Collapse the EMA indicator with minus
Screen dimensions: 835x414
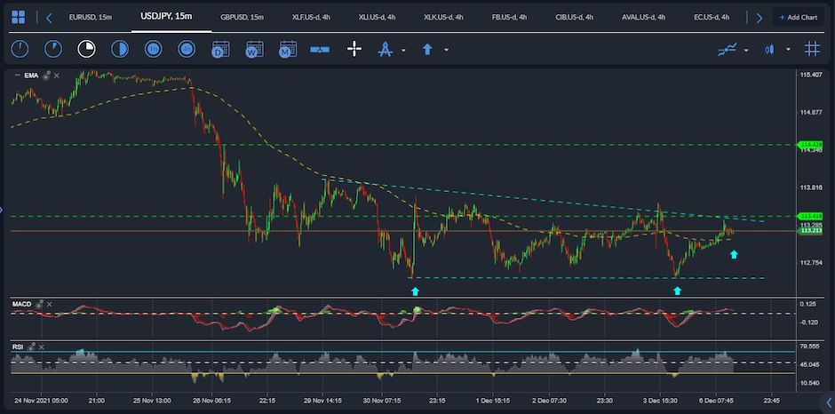coord(17,76)
